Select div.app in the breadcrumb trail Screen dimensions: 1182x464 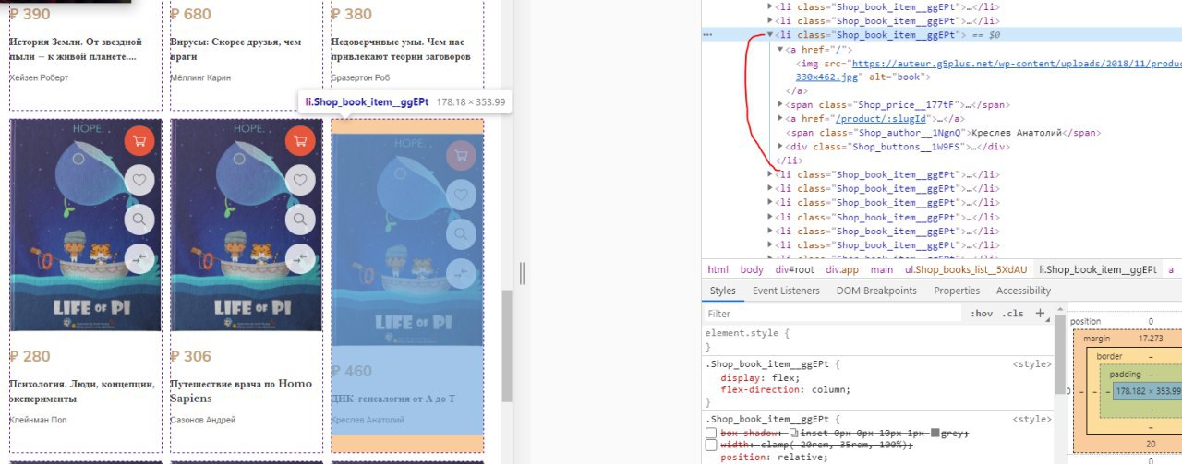pos(844,269)
